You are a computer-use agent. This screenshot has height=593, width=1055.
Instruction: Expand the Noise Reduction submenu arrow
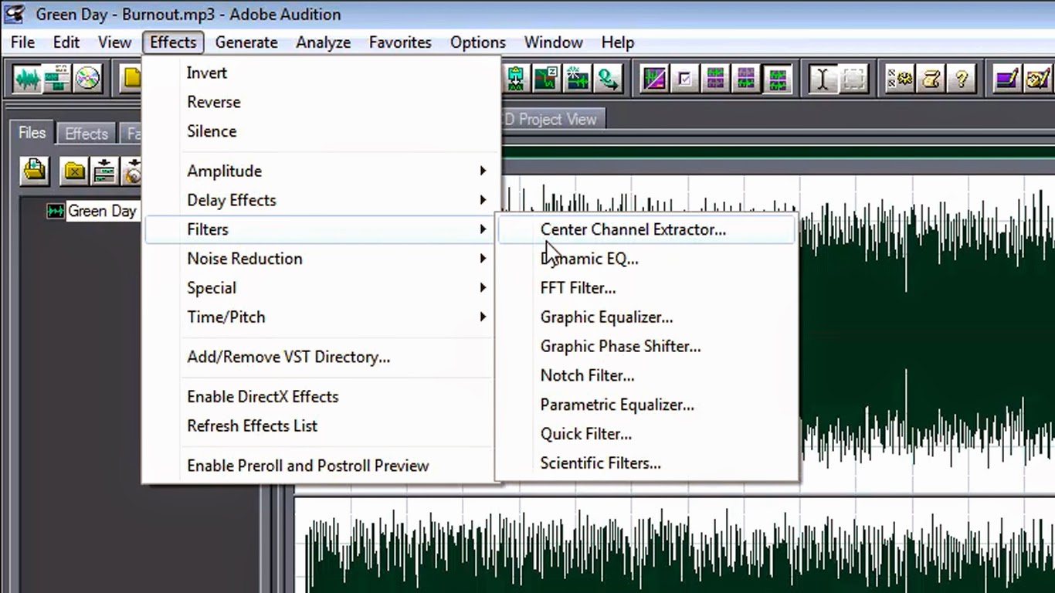point(483,259)
